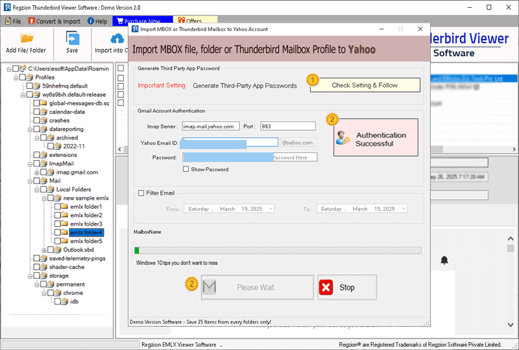Tick the emlx folder2 checkbox
519x350 pixels.
coord(58,215)
